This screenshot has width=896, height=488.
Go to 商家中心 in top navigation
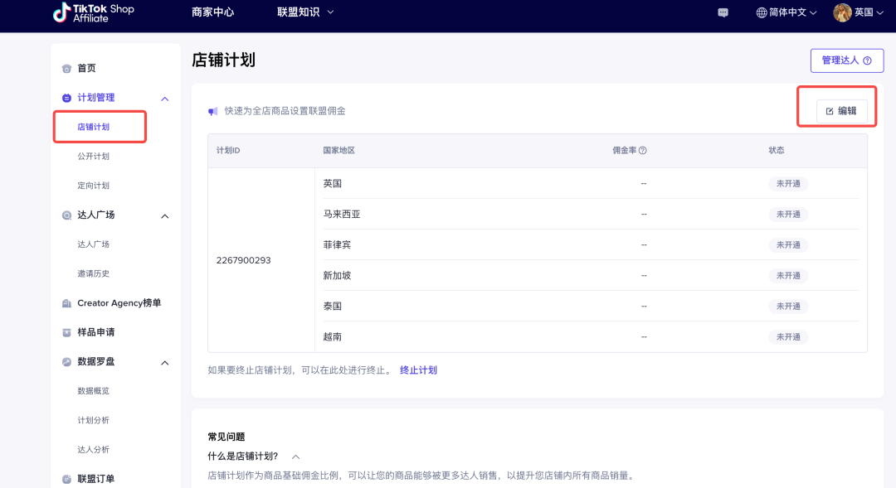point(212,12)
